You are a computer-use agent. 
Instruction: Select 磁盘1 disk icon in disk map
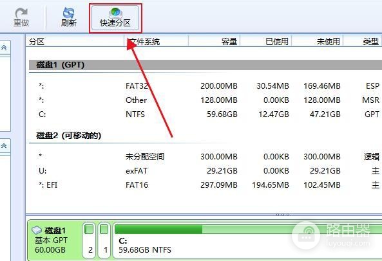pos(37,230)
